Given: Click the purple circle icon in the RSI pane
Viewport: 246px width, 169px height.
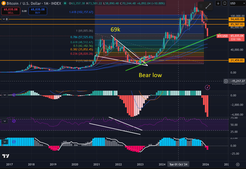Looking at the screenshot, I should coord(14,121).
